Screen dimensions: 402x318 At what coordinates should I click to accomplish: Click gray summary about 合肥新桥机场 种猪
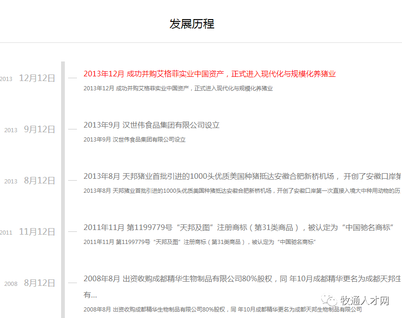(243, 191)
